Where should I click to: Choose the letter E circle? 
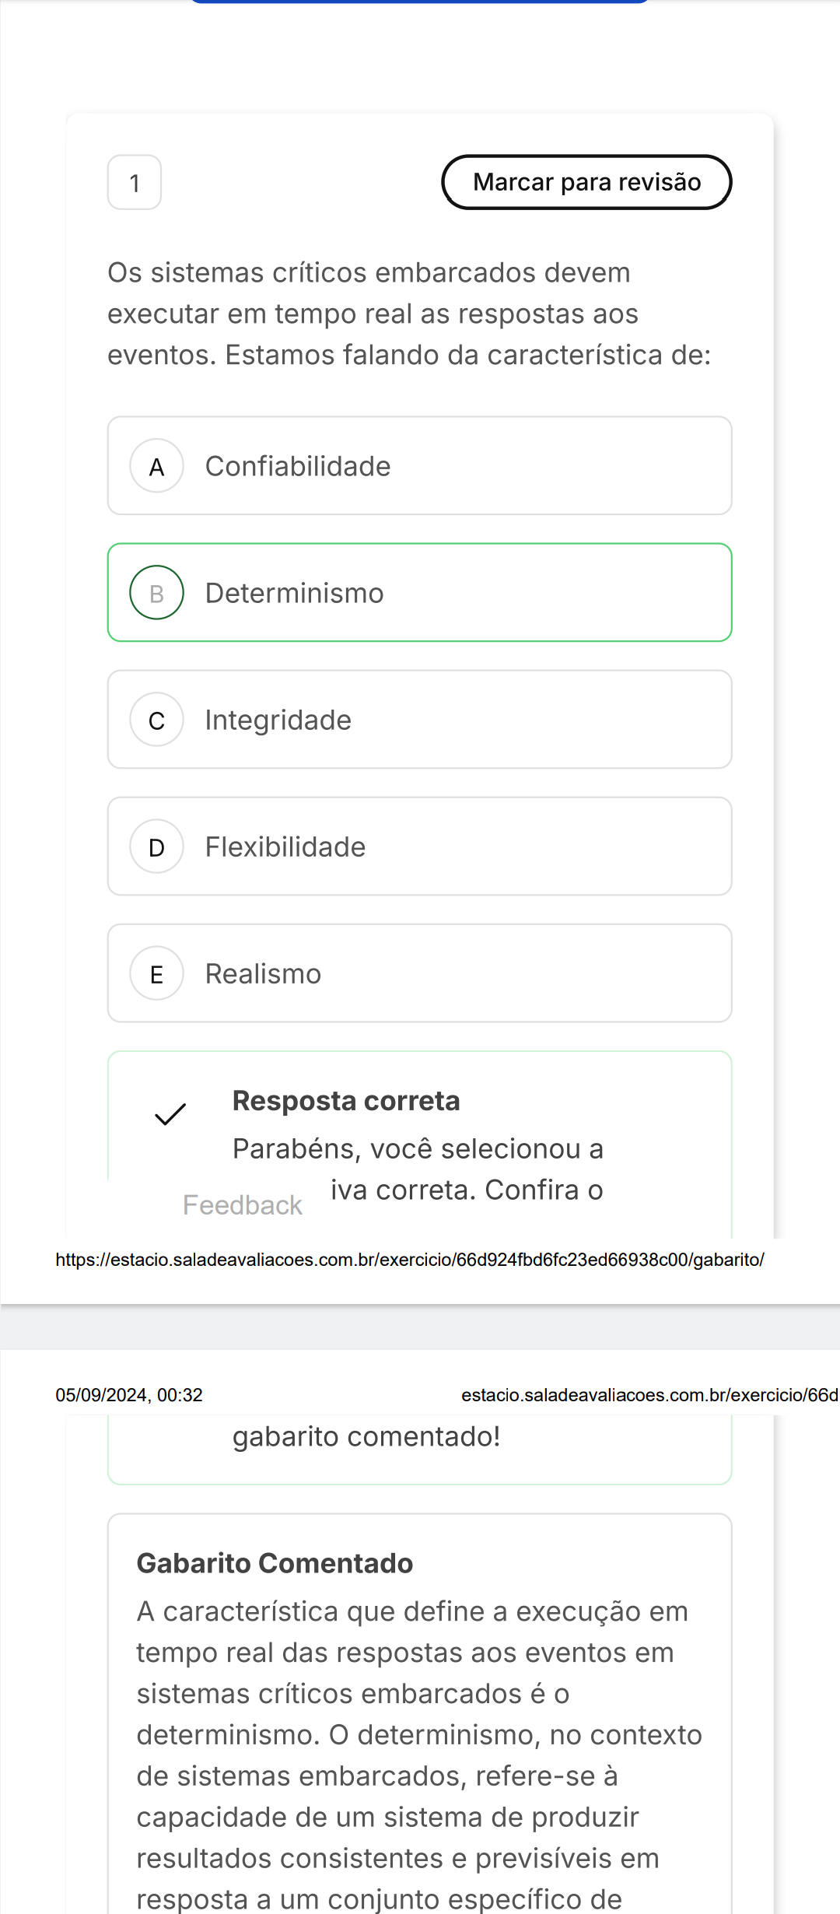(156, 973)
